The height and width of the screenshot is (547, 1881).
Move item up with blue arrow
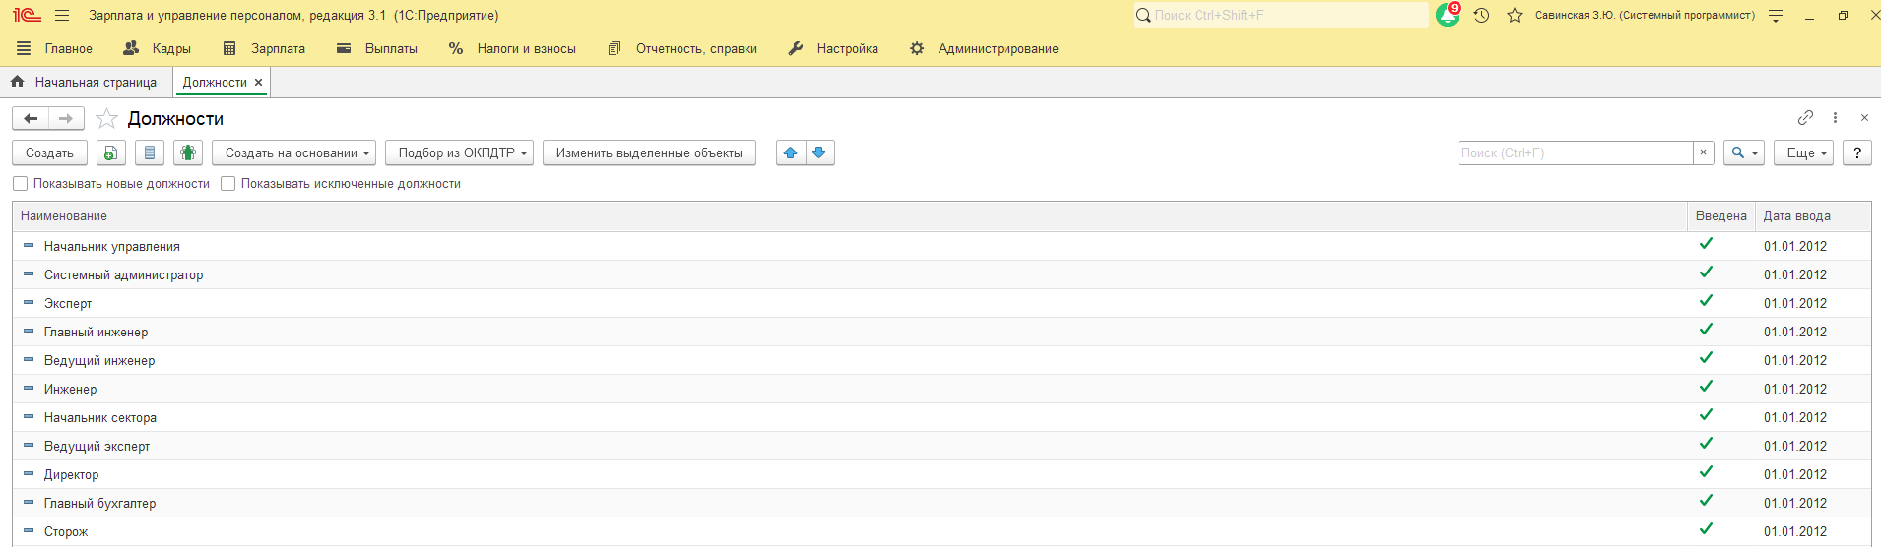point(790,152)
